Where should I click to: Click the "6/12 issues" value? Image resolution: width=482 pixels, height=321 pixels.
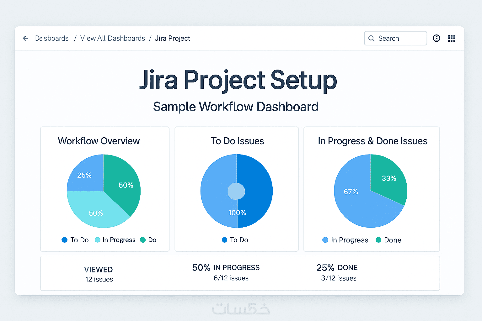point(231,278)
